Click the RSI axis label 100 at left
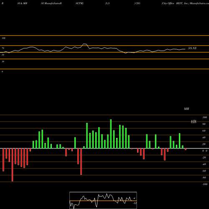 (x=4, y=38)
